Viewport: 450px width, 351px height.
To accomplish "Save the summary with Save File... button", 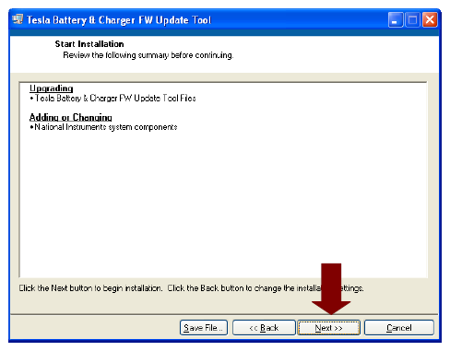I will coord(204,328).
